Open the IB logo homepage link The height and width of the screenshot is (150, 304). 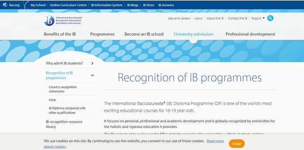(63, 21)
